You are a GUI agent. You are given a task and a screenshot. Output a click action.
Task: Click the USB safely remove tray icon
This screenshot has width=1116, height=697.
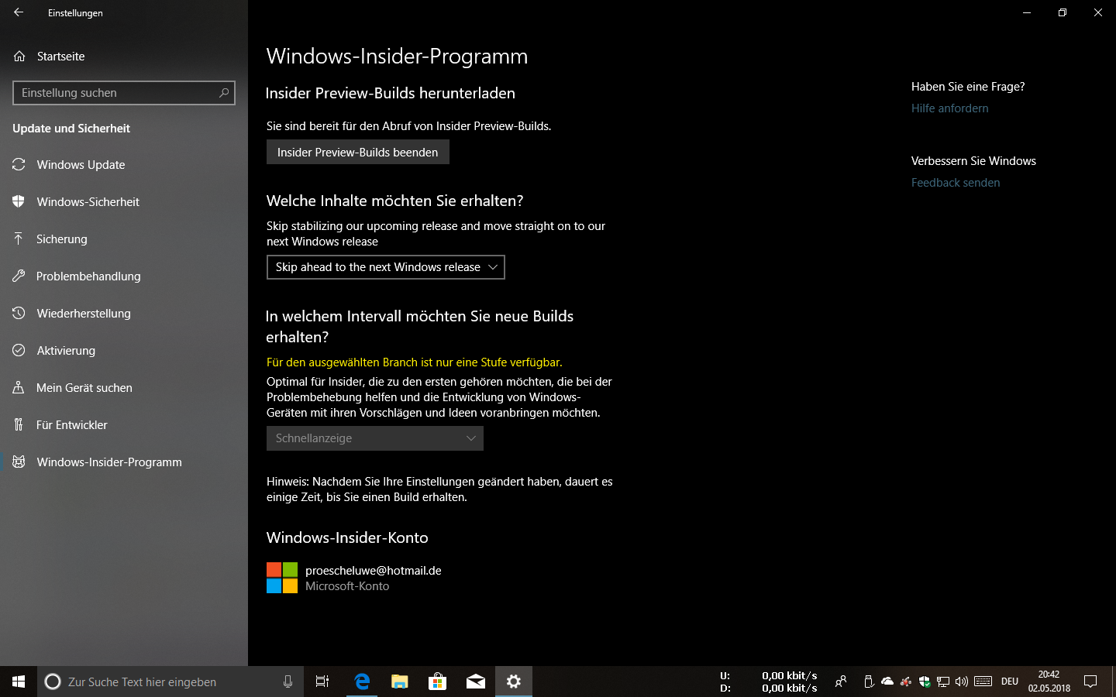point(869,682)
